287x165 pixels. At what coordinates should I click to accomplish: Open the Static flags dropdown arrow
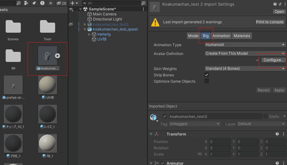(284, 117)
